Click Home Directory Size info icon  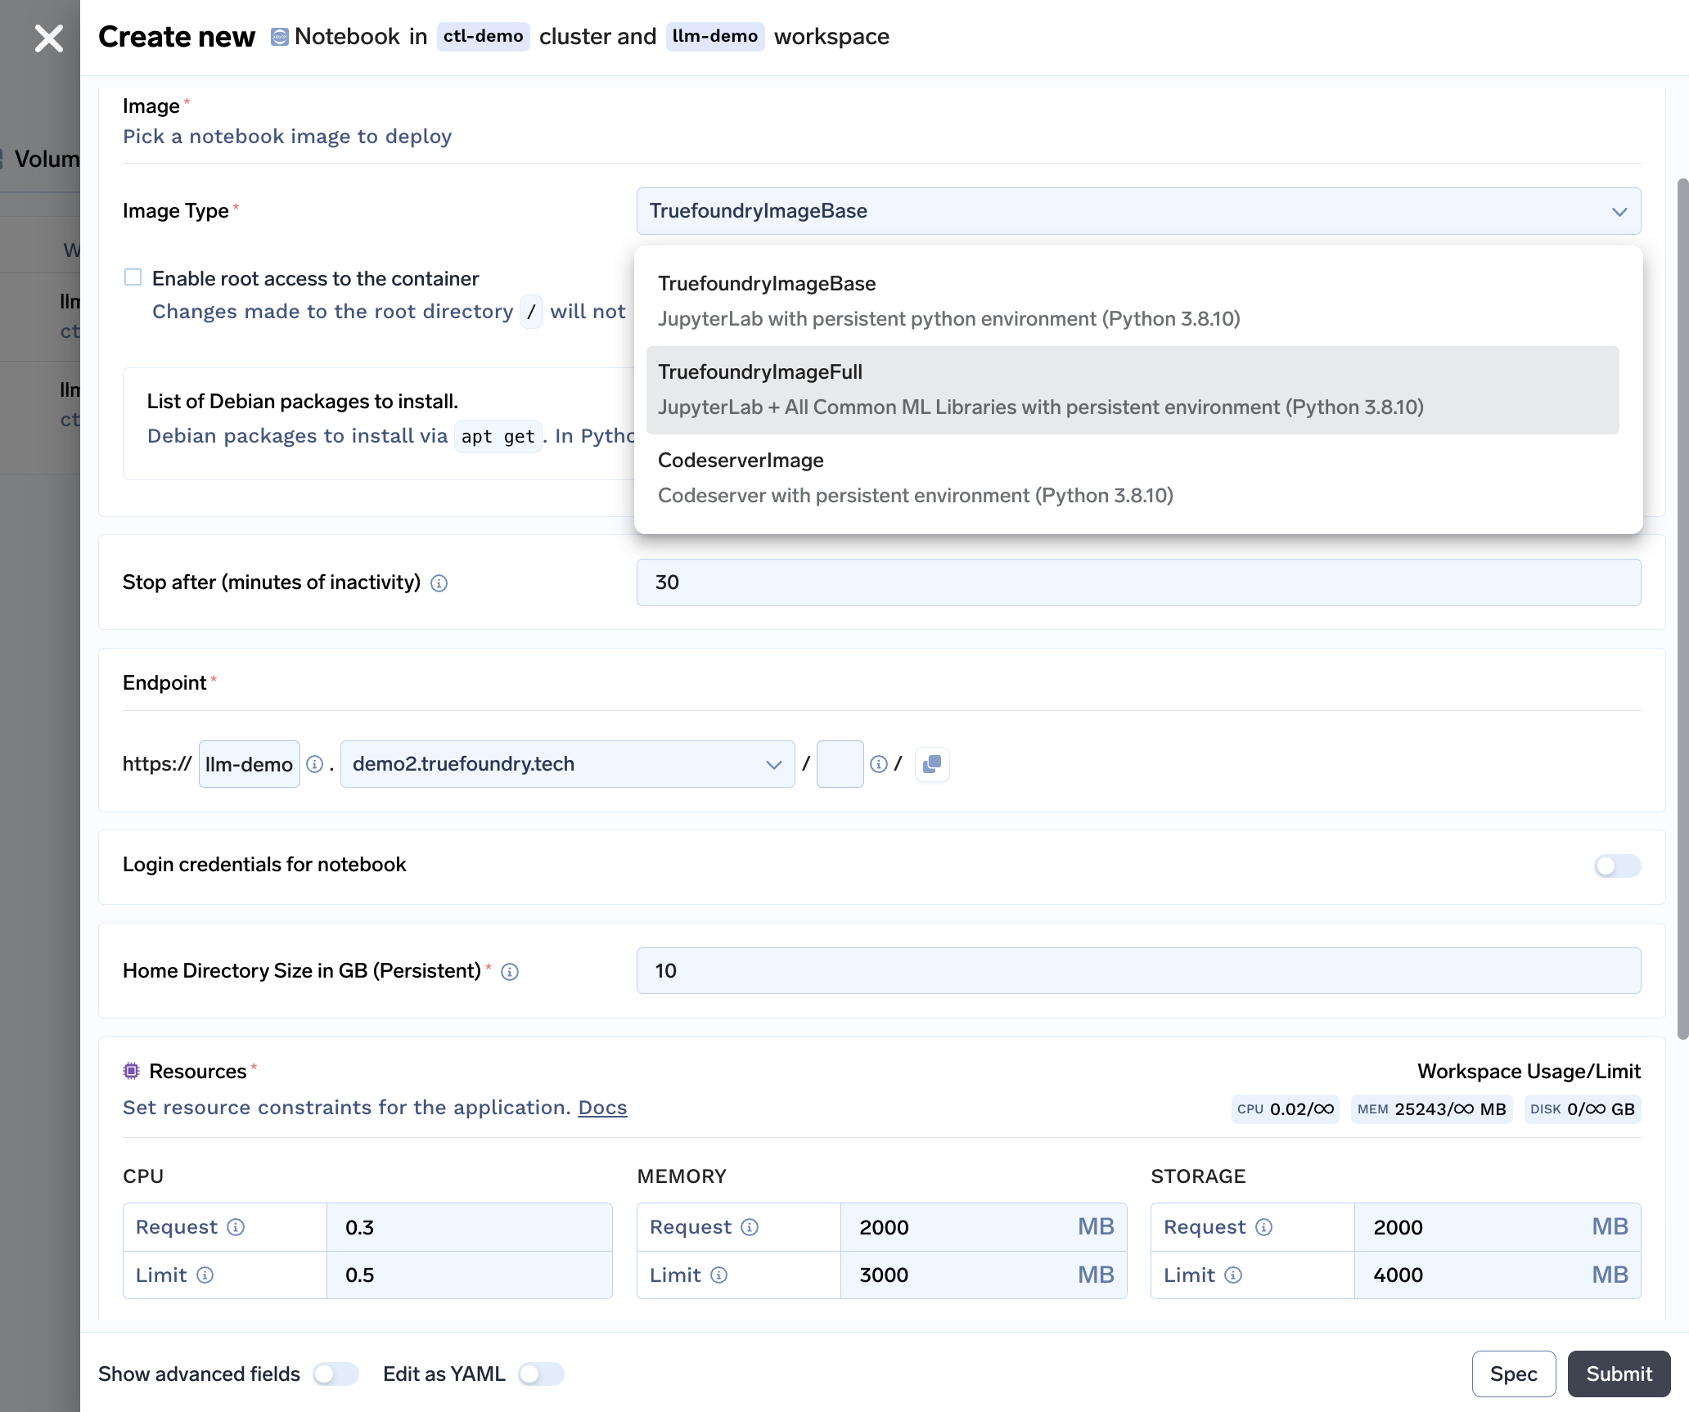click(x=510, y=972)
